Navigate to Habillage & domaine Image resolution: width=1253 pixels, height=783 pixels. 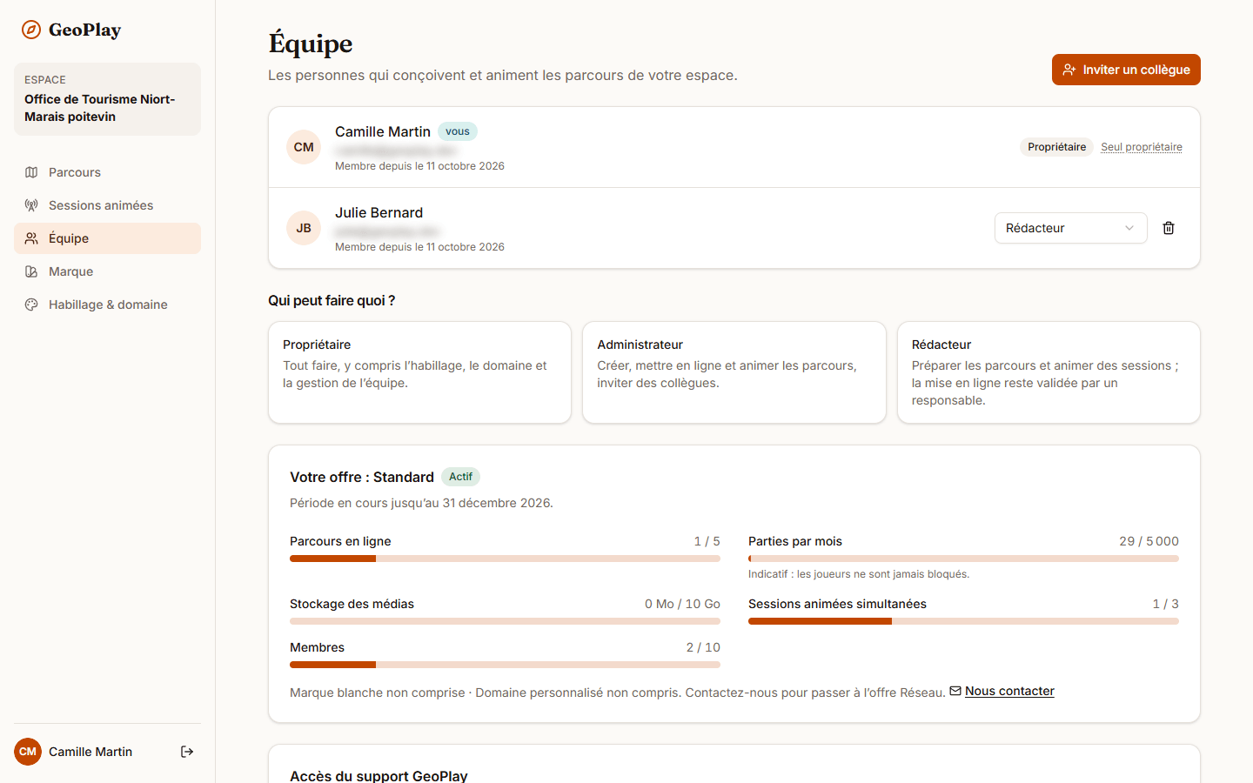[107, 304]
